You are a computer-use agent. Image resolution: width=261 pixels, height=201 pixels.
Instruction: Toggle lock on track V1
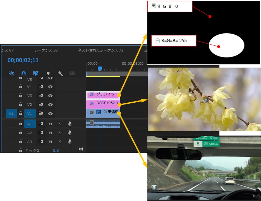coord(21,113)
